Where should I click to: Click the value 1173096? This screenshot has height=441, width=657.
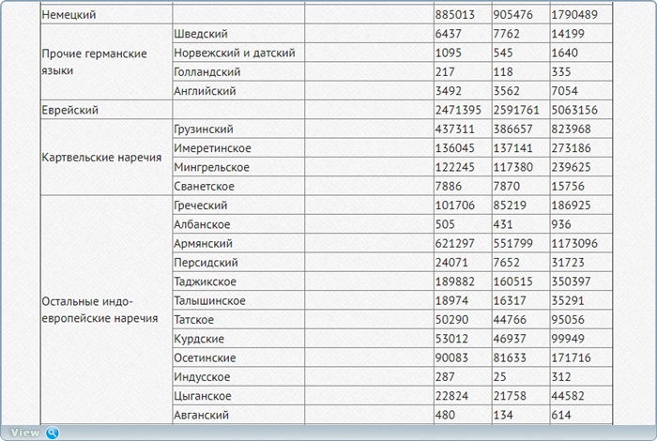click(574, 243)
